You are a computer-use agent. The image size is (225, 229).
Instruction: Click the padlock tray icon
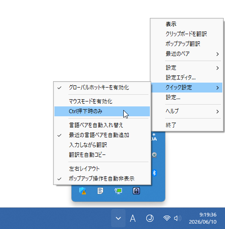(x=136, y=191)
